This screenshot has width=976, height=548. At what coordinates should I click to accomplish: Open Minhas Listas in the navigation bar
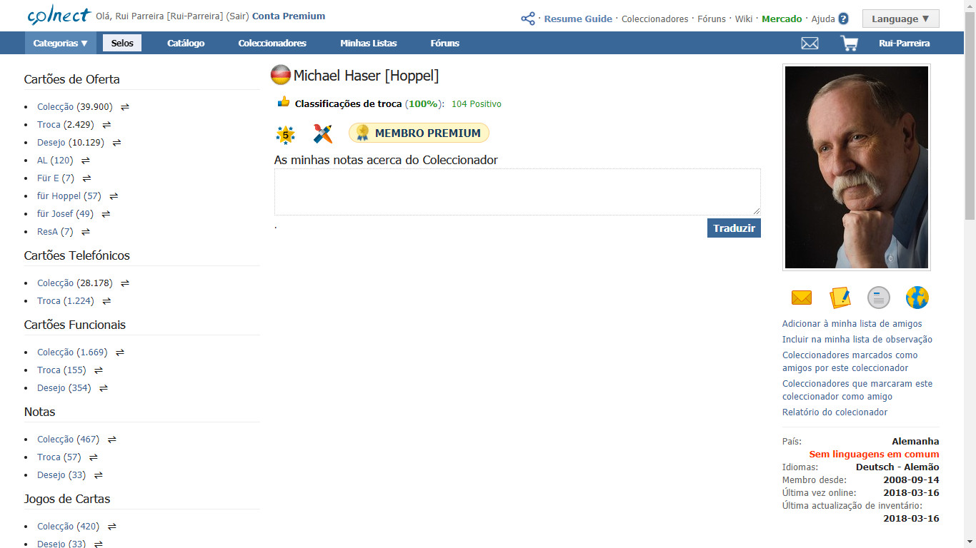click(368, 44)
